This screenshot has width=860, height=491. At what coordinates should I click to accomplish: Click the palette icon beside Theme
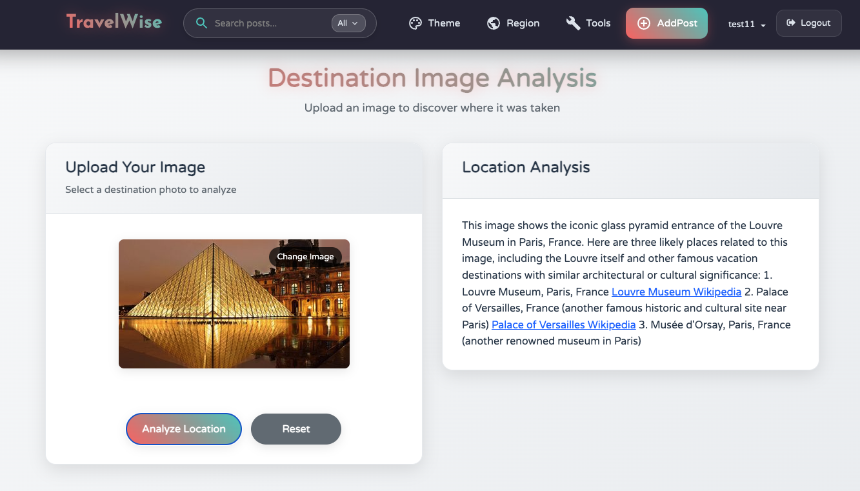click(415, 23)
